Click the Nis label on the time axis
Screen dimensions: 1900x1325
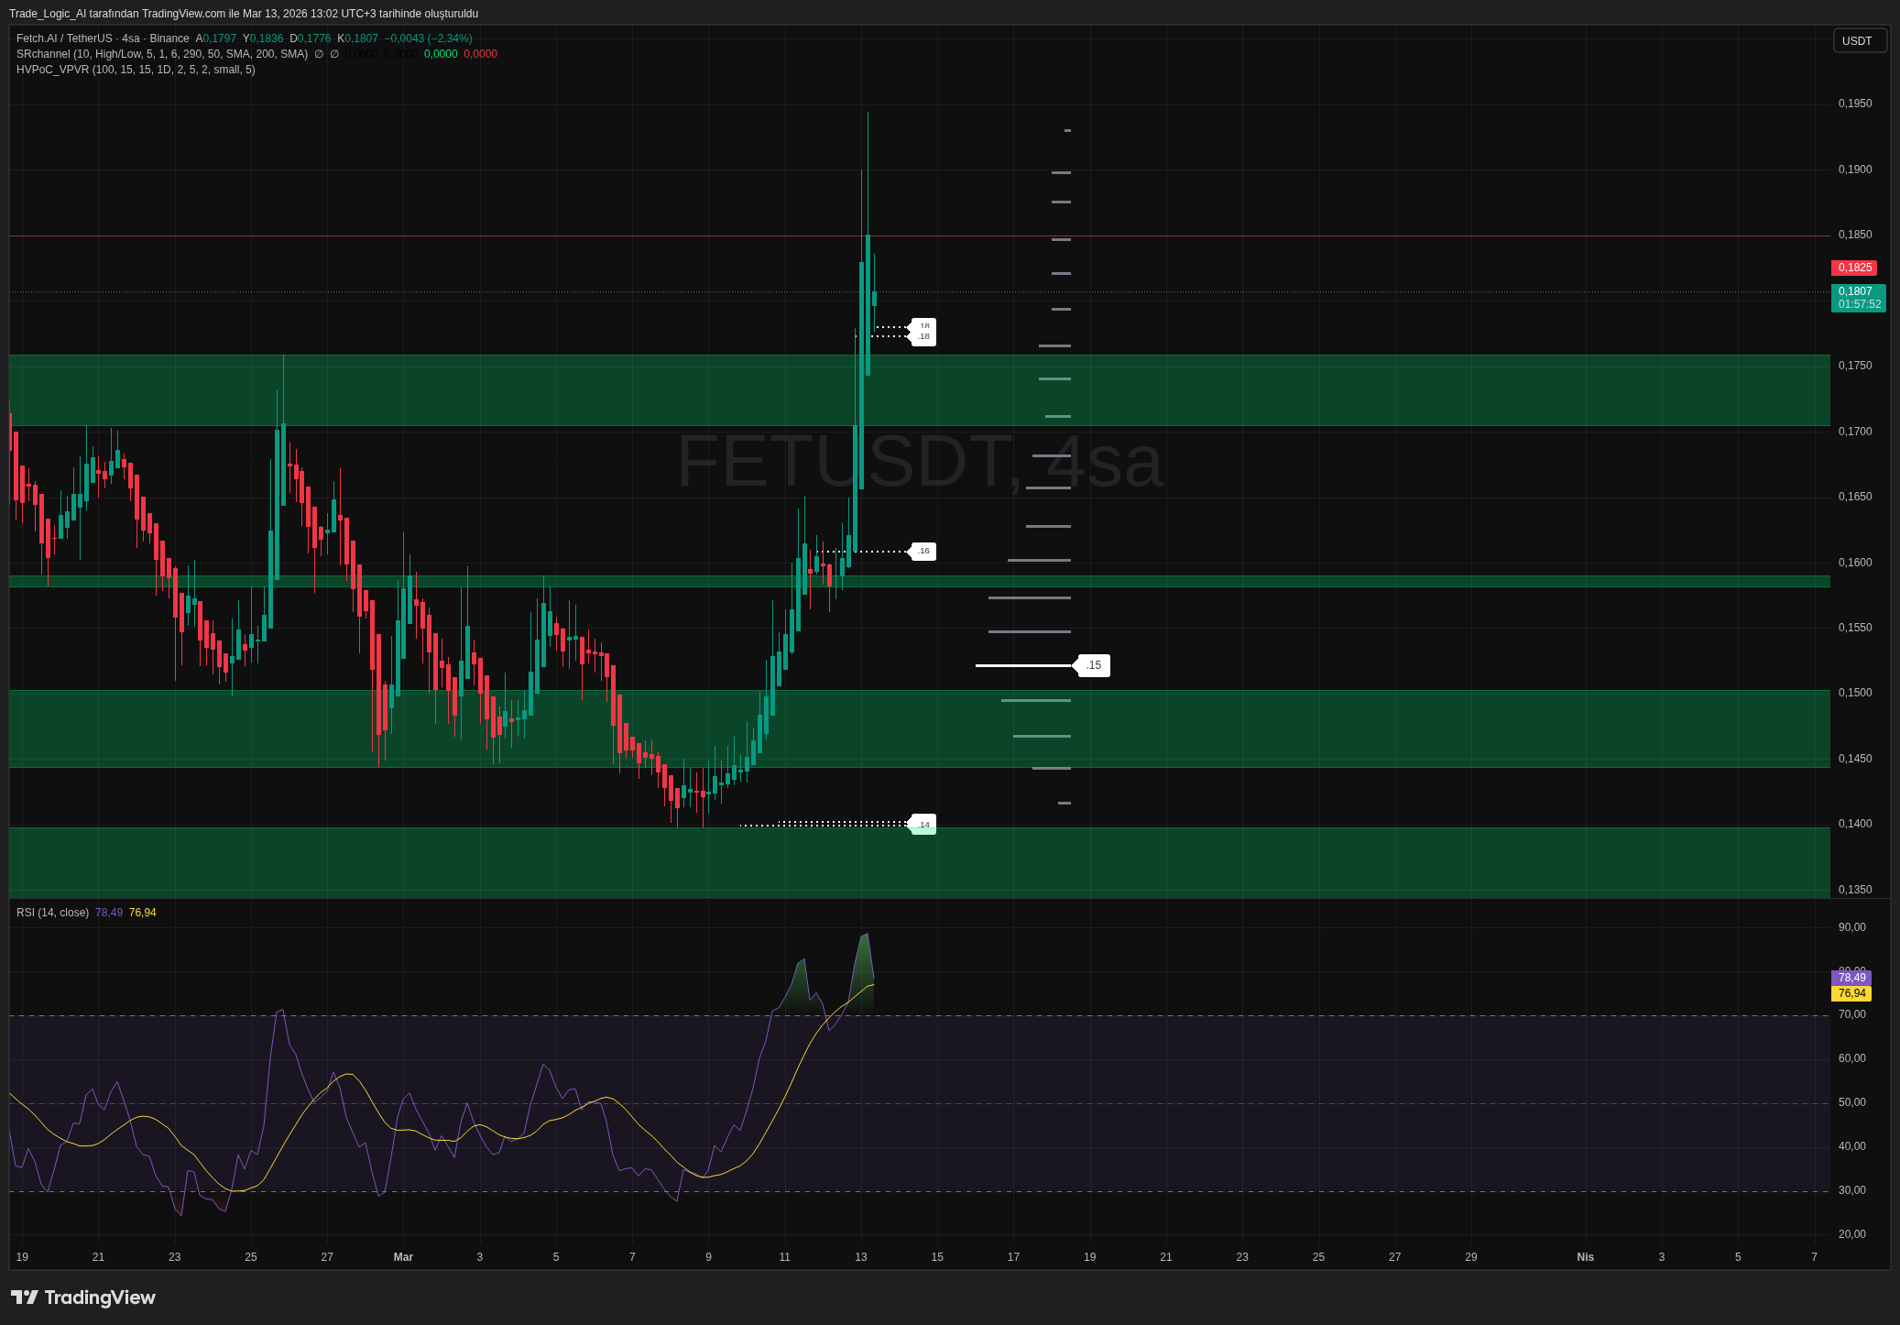(x=1585, y=1257)
